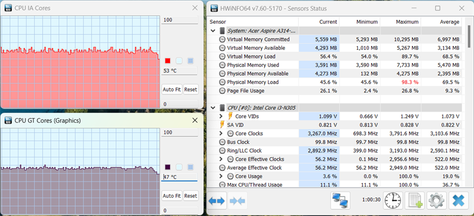Image resolution: width=474 pixels, height=216 pixels.
Task: Click the clock reset timer icon
Action: (392, 200)
